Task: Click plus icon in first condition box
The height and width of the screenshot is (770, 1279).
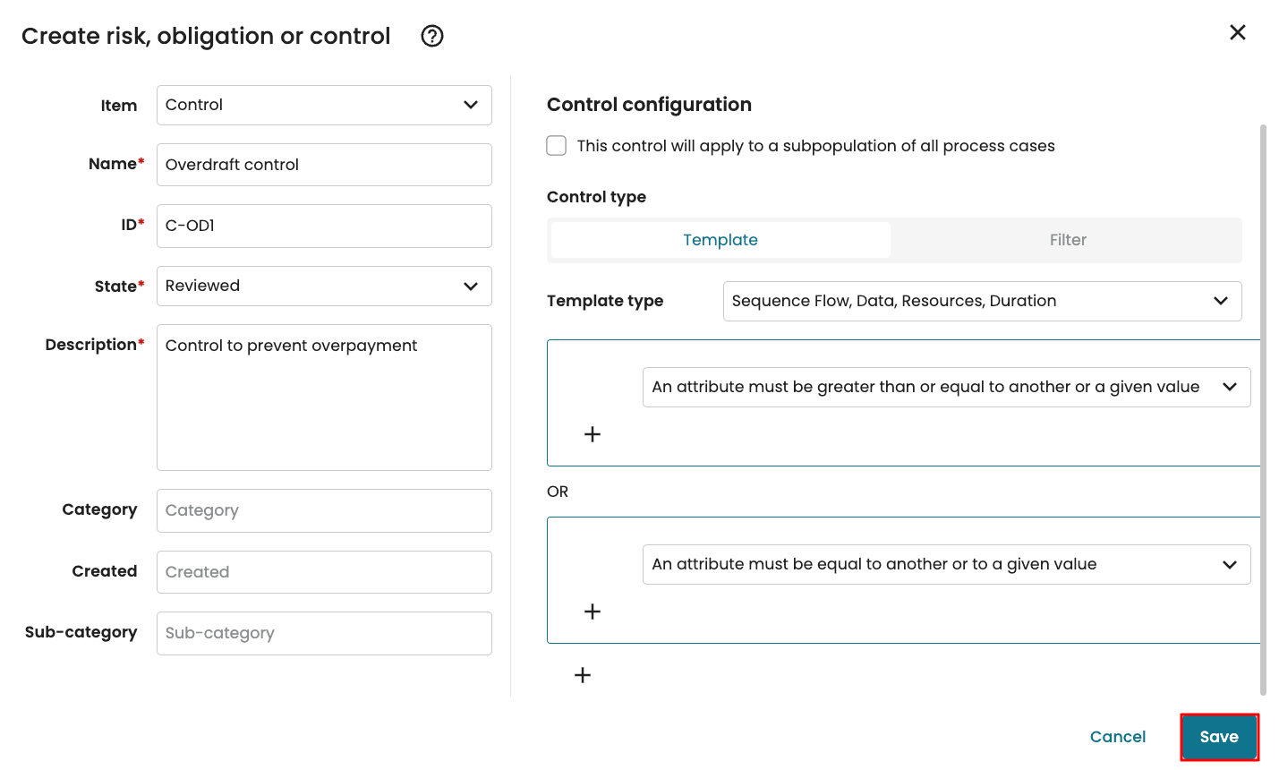Action: point(593,434)
